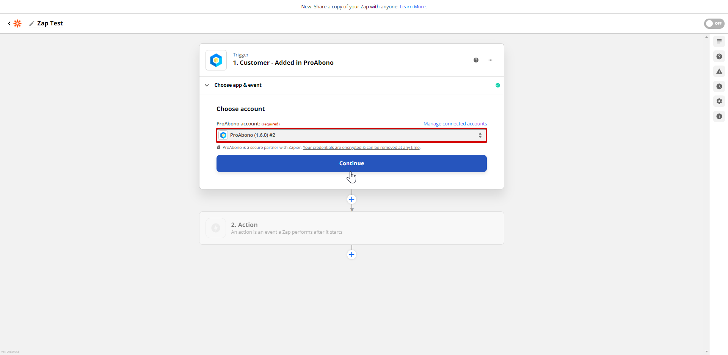
Task: Open the trigger step help question icon
Action: click(476, 60)
